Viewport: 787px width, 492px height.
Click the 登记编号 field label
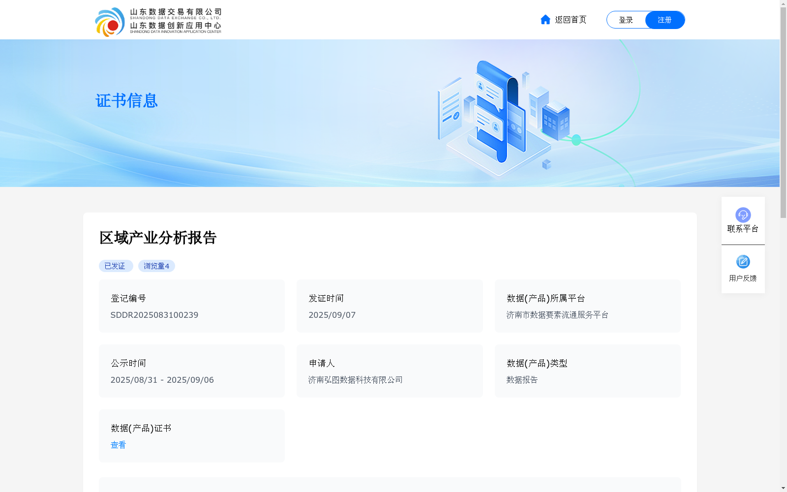click(128, 298)
